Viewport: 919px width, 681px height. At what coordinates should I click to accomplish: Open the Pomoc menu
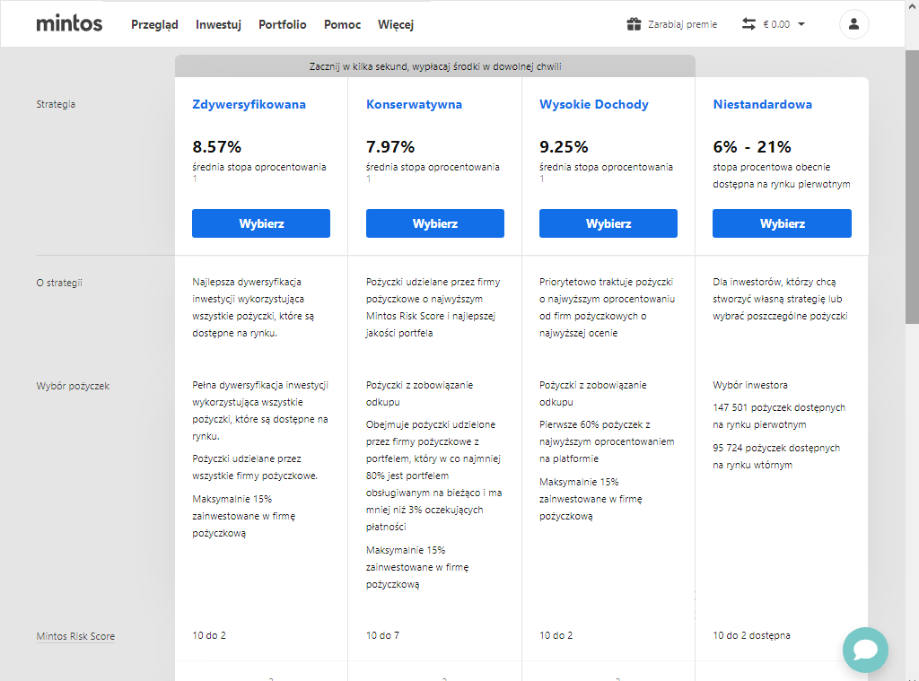coord(342,24)
